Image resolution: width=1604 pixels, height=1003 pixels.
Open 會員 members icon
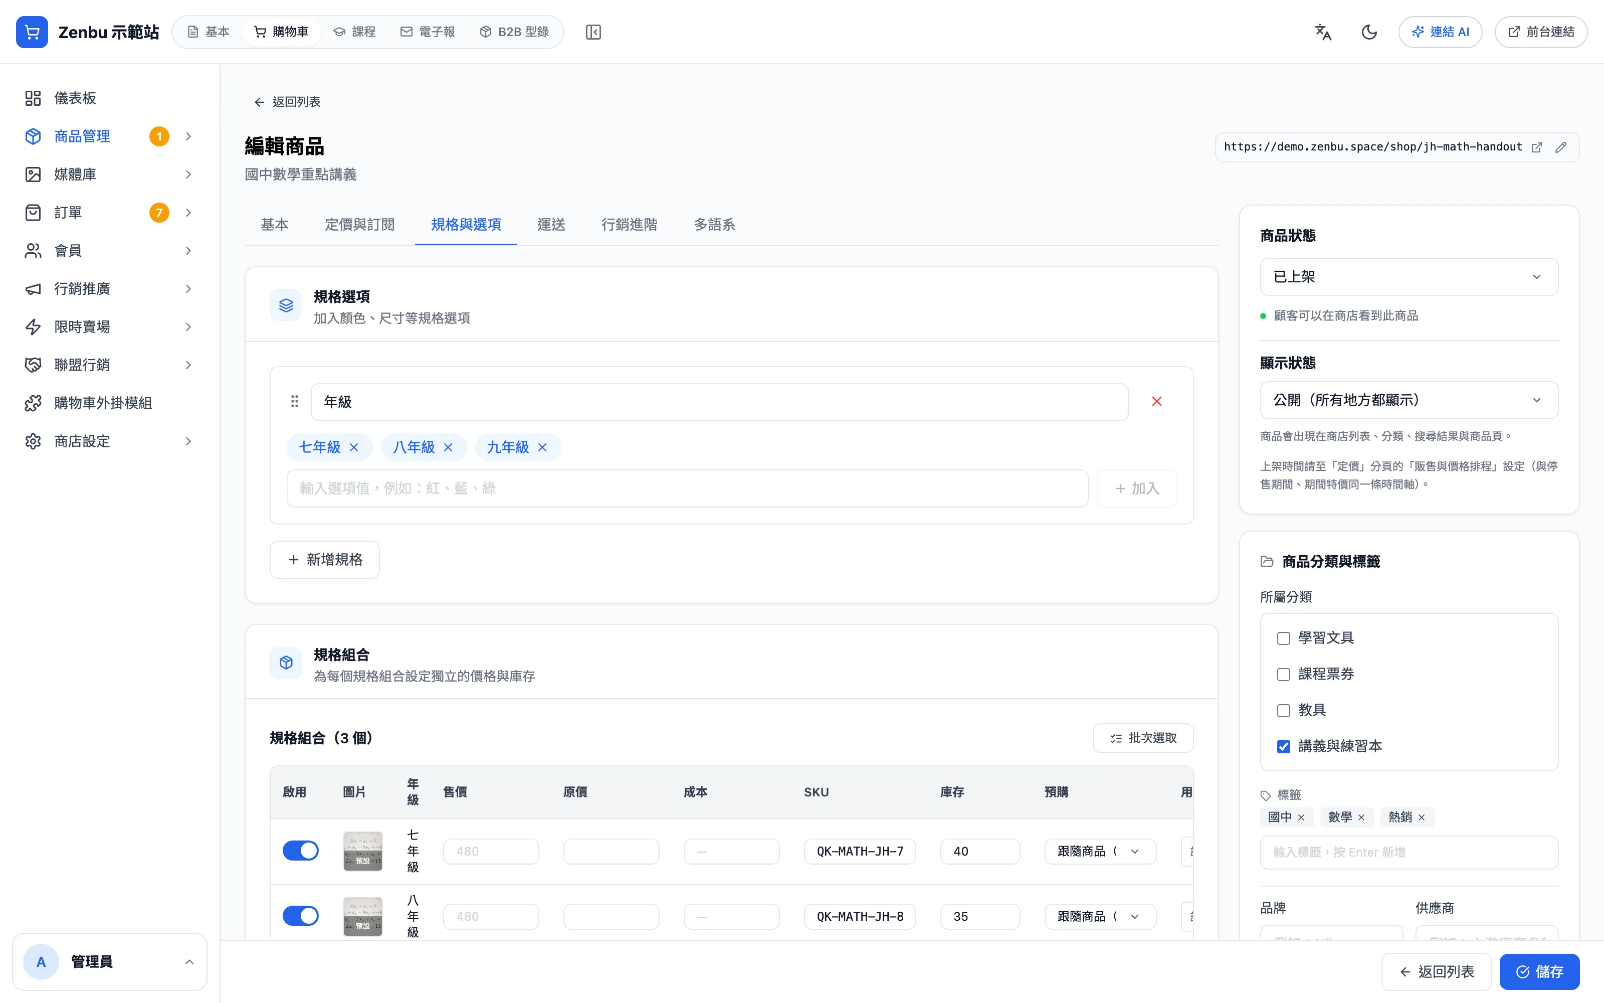[33, 251]
